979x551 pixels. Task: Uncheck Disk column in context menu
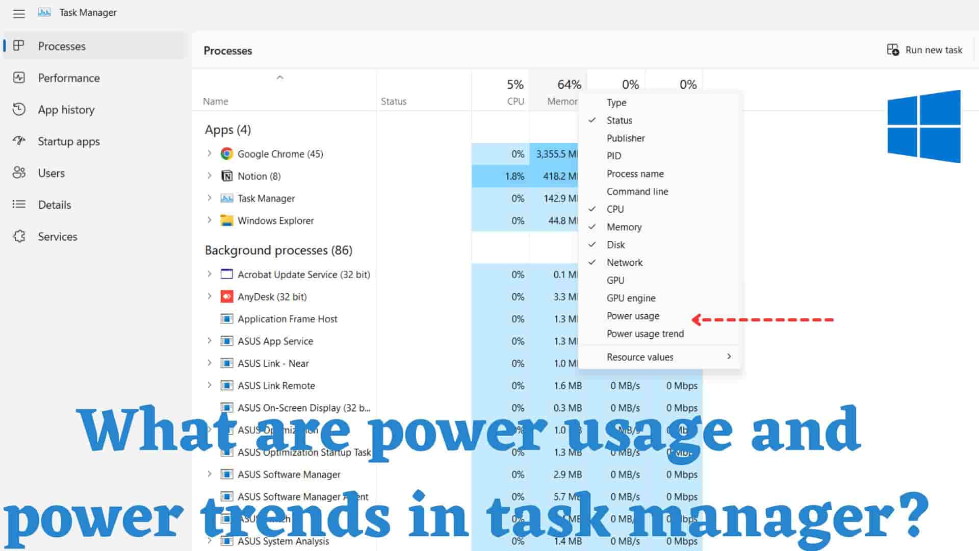(660, 245)
